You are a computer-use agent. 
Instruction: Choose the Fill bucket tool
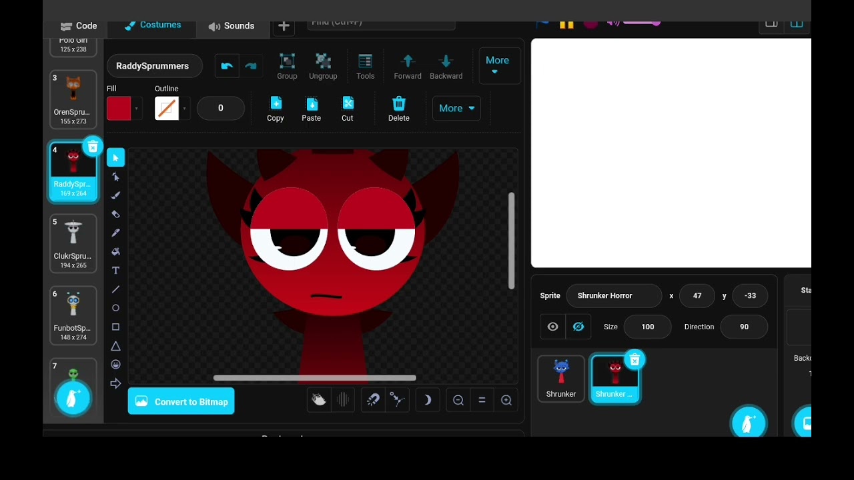[115, 251]
